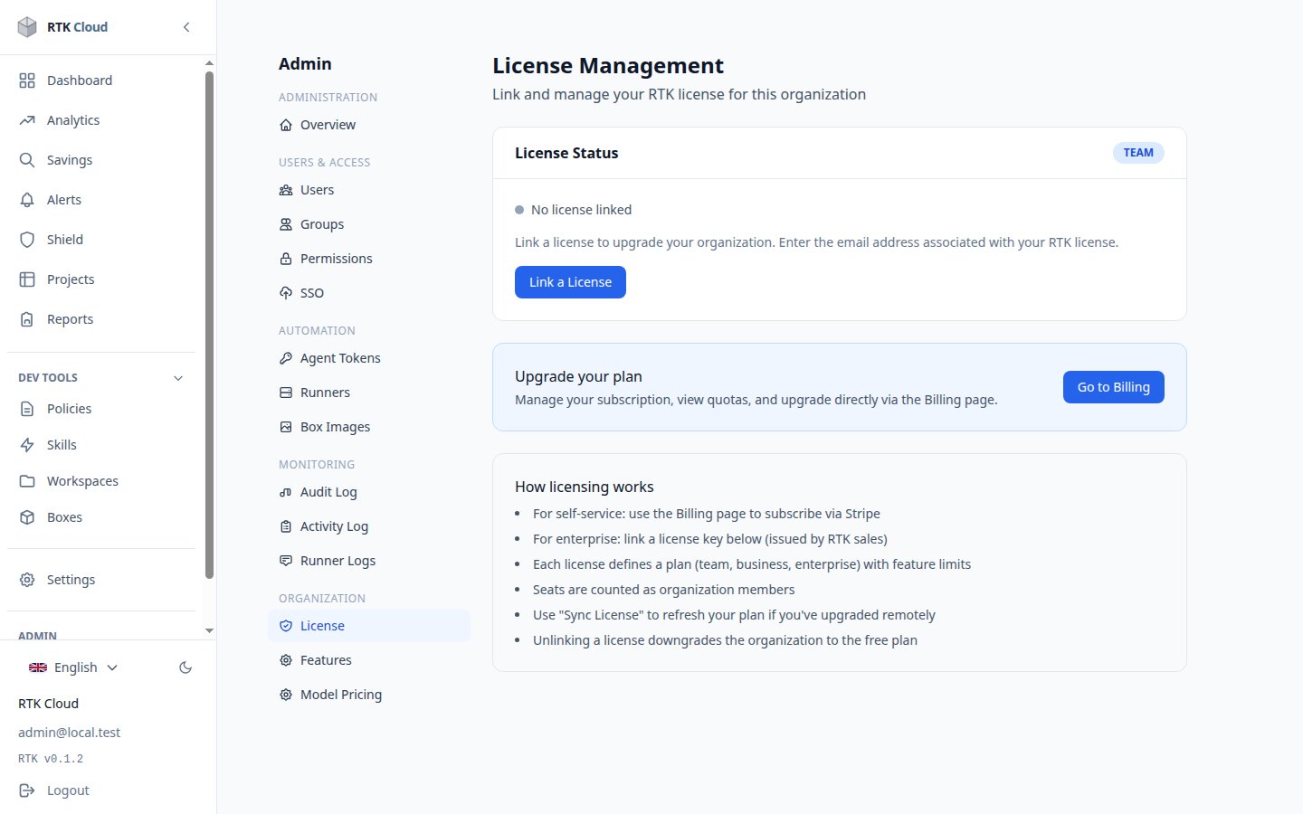1303x814 pixels.
Task: Click the Skills lightning bolt icon
Action: [27, 445]
